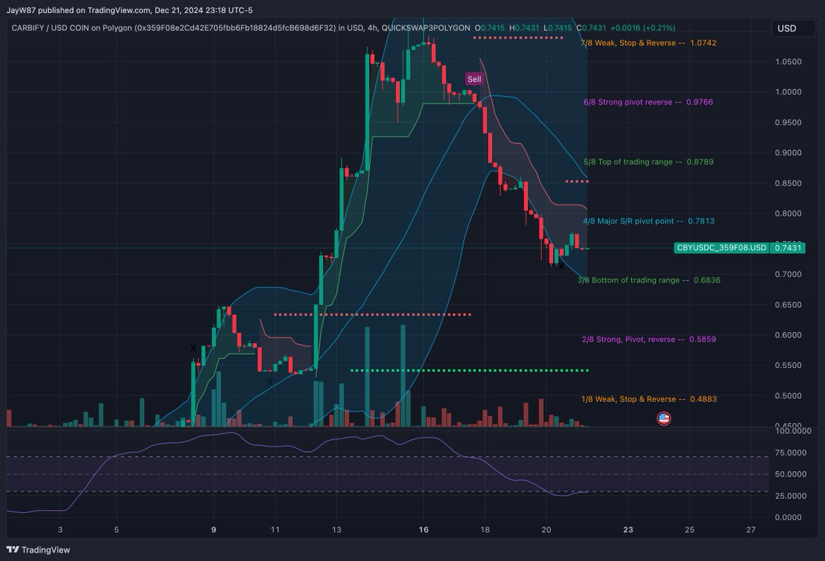Select the 2/8 Strong, Pivot, reverse label

[648, 340]
